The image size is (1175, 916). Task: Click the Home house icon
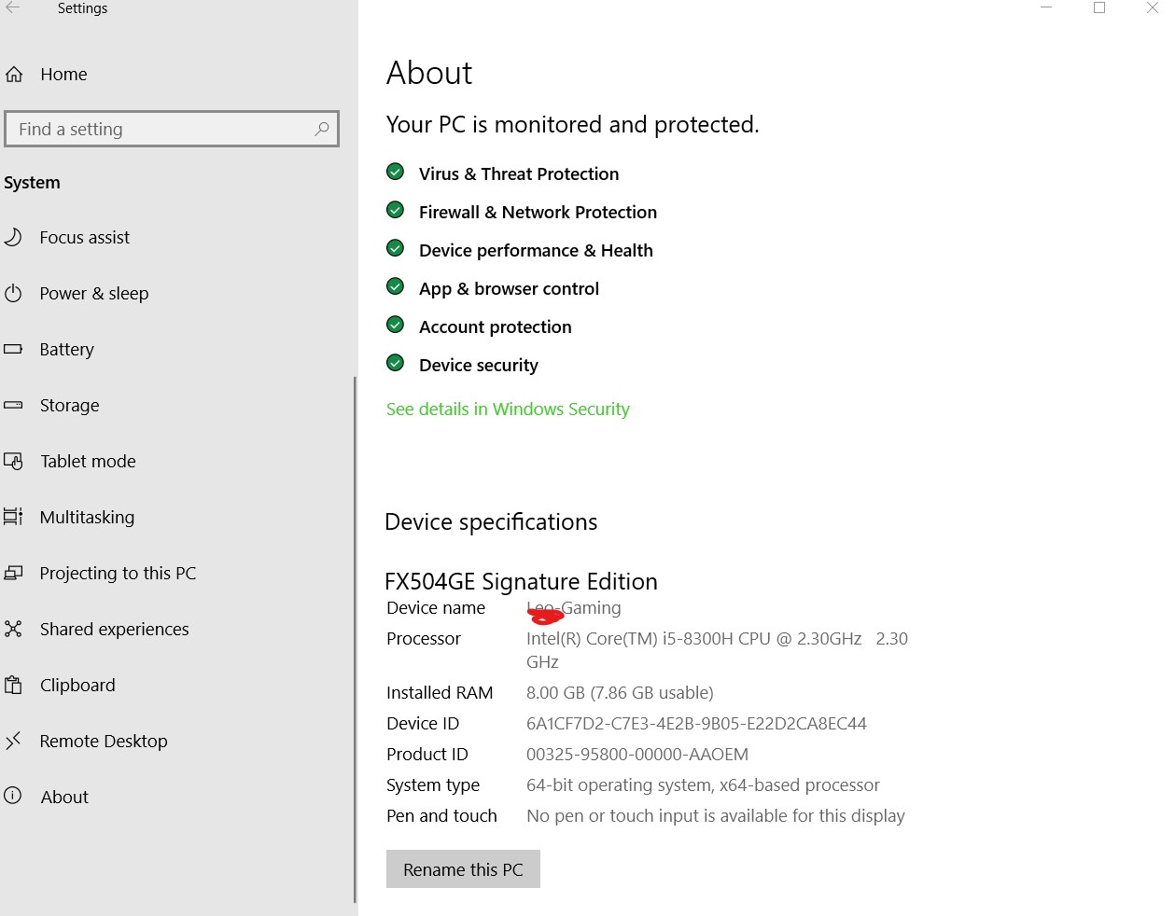14,75
